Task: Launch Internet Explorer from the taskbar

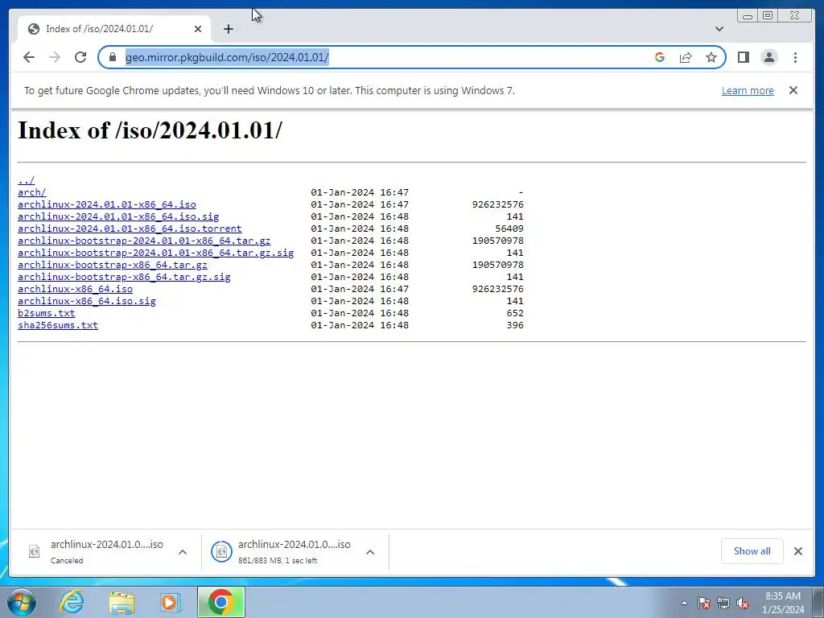Action: click(x=72, y=602)
